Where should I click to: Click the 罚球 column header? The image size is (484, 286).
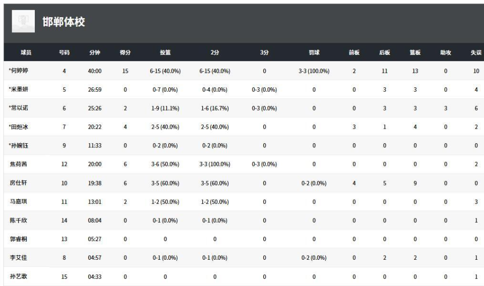[x=314, y=52]
